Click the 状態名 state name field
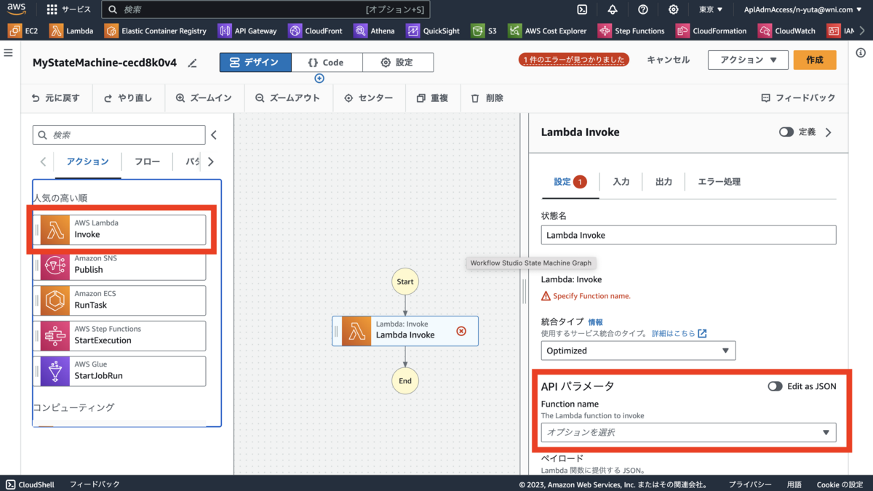The width and height of the screenshot is (873, 491). click(688, 235)
